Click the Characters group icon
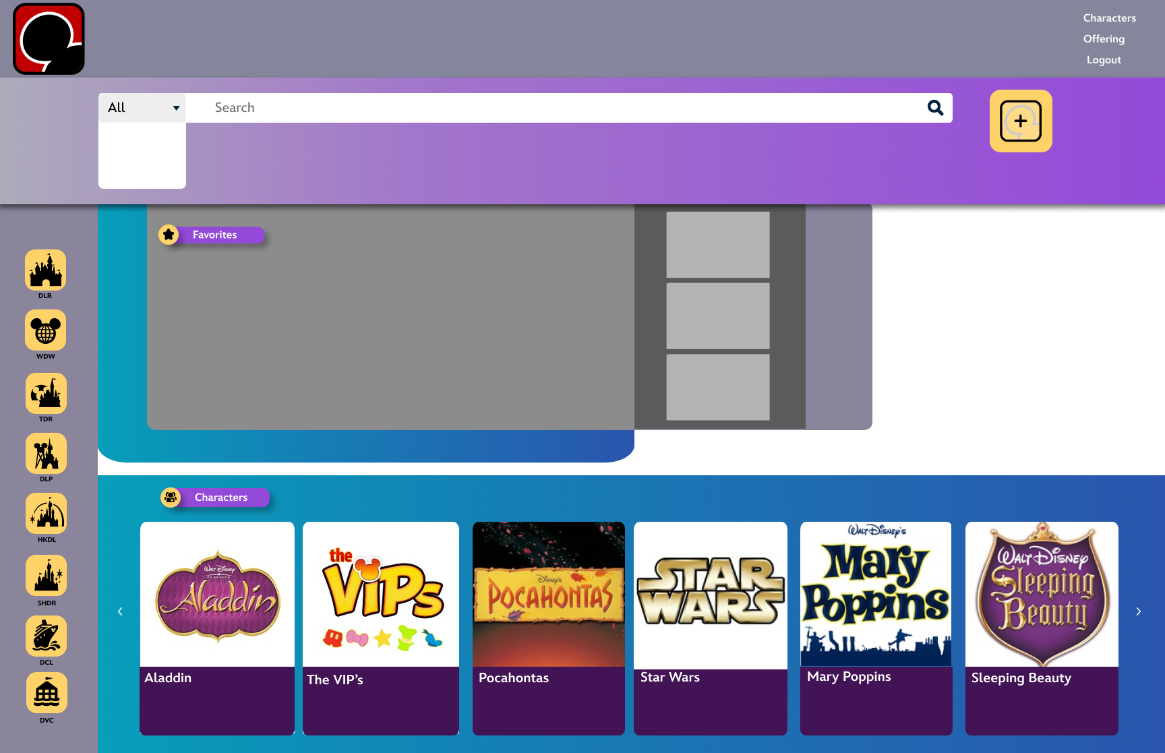The width and height of the screenshot is (1165, 753). pos(171,498)
